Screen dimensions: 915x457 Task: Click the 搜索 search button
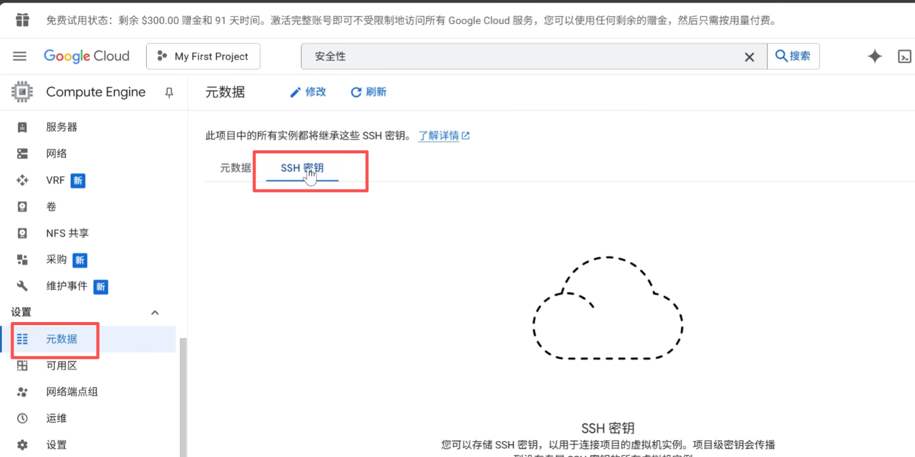pyautogui.click(x=793, y=56)
